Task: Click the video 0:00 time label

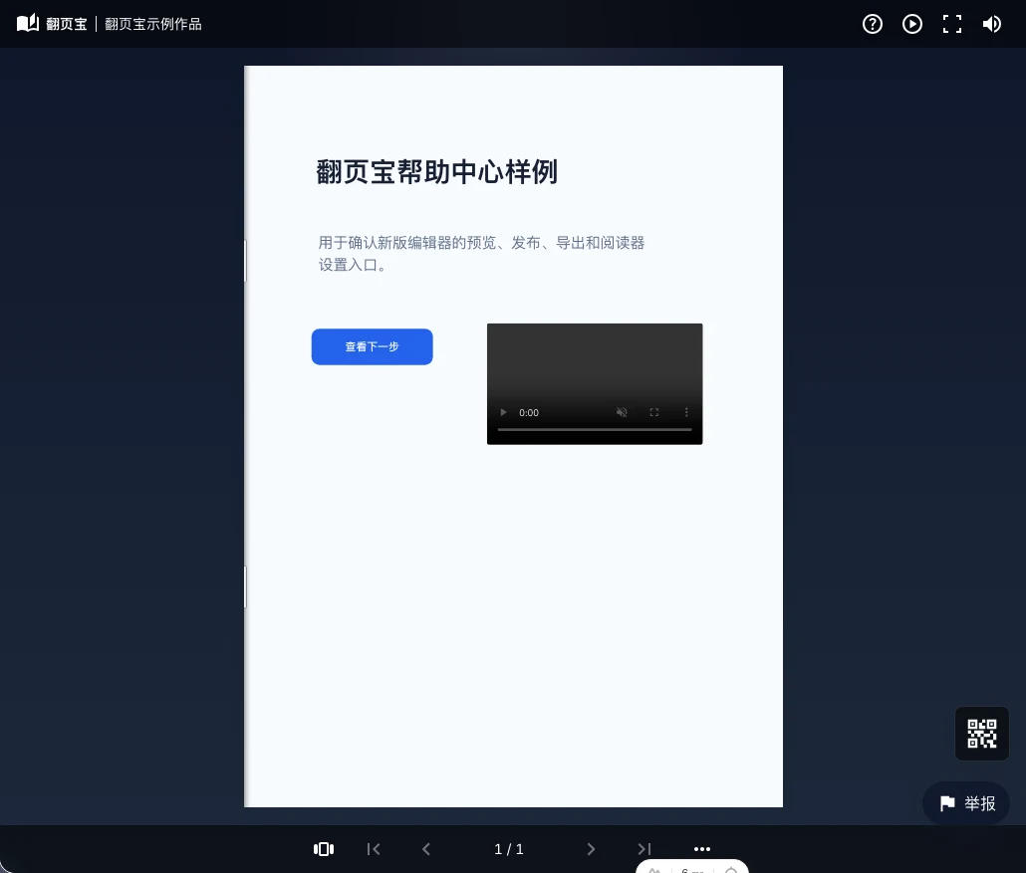Action: tap(529, 413)
